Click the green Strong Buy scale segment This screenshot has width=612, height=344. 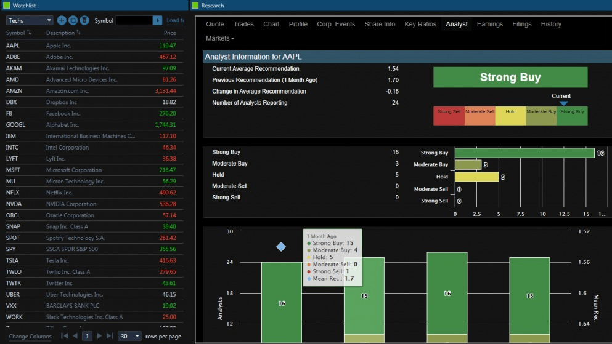pos(572,116)
